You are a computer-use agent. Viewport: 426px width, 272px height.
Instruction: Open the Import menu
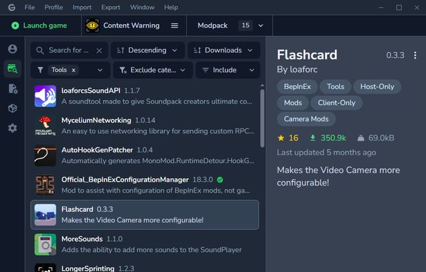pyautogui.click(x=82, y=8)
